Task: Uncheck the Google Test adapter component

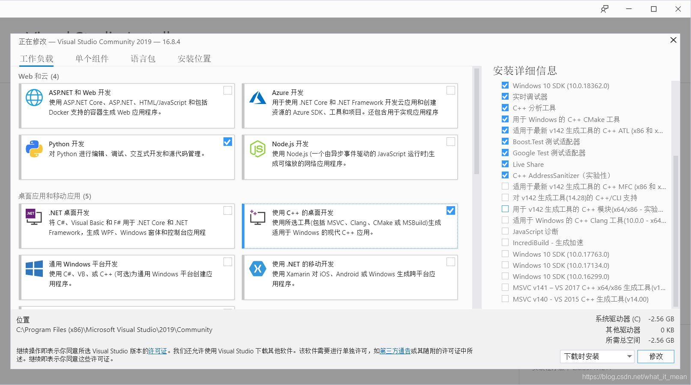Action: tap(505, 153)
